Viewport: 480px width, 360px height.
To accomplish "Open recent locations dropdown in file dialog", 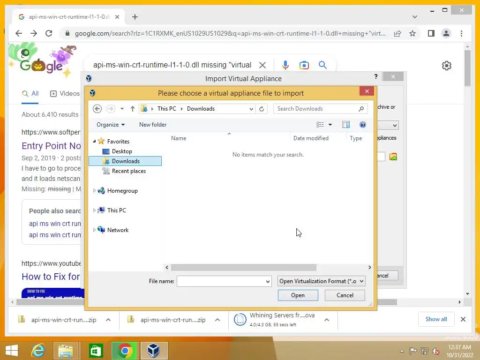I will (x=122, y=109).
